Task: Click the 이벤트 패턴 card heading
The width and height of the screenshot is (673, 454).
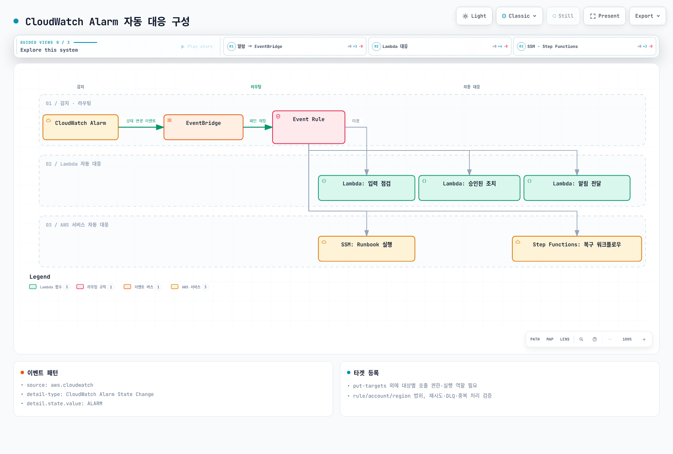Action: click(42, 373)
